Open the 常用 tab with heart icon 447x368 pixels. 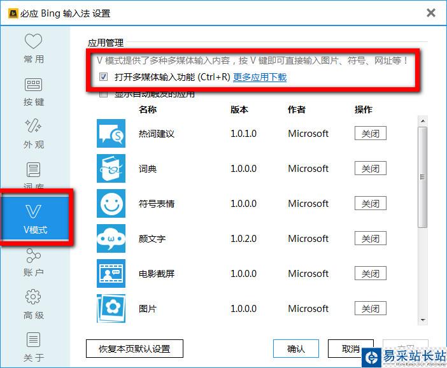tap(34, 48)
